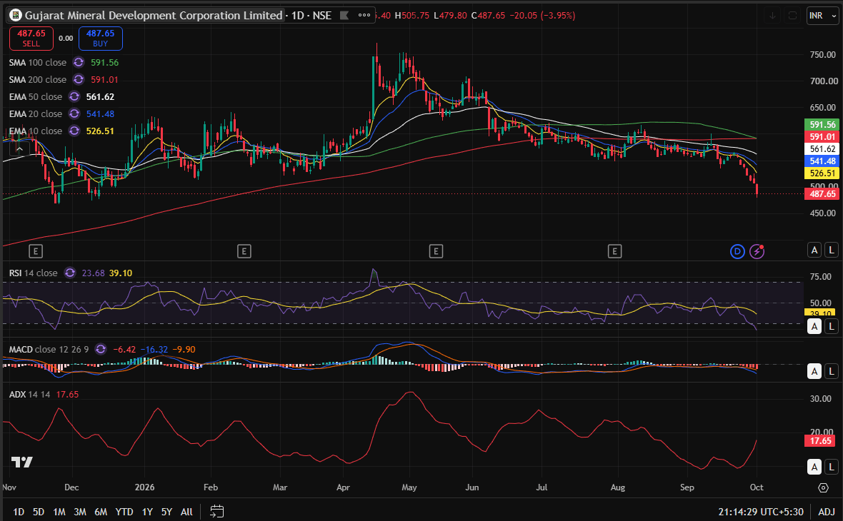The height and width of the screenshot is (521, 843).
Task: Select the 1Y time range
Action: (x=146, y=512)
